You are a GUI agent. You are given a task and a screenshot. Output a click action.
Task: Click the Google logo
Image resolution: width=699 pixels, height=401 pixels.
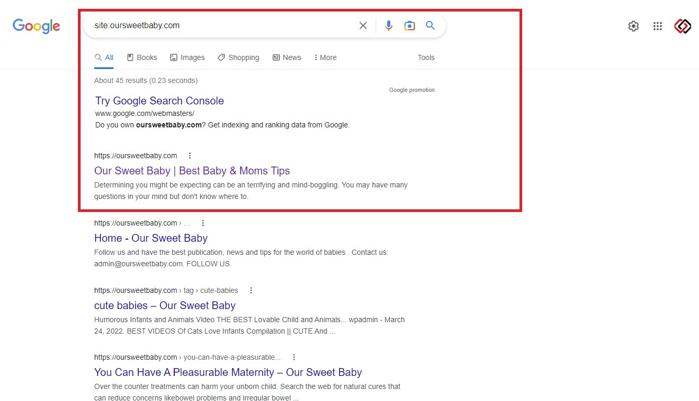point(37,26)
